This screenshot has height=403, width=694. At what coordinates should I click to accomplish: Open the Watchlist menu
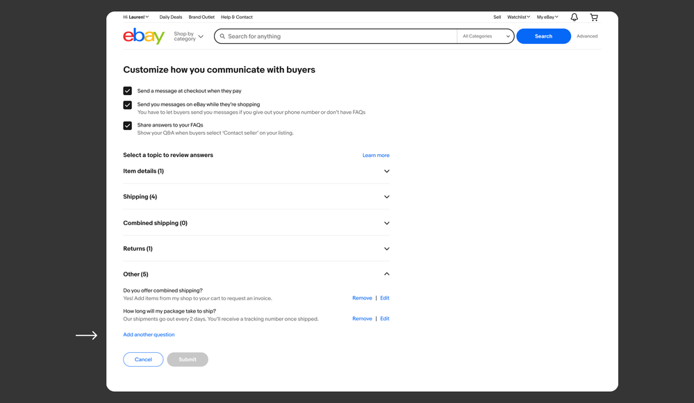click(518, 17)
